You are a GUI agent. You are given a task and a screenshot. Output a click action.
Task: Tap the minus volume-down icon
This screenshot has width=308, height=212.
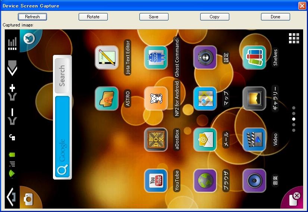point(12,116)
